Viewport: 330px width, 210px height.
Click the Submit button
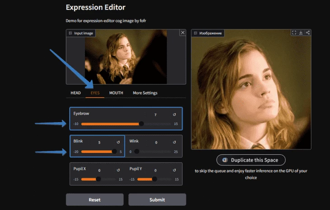coord(157,200)
